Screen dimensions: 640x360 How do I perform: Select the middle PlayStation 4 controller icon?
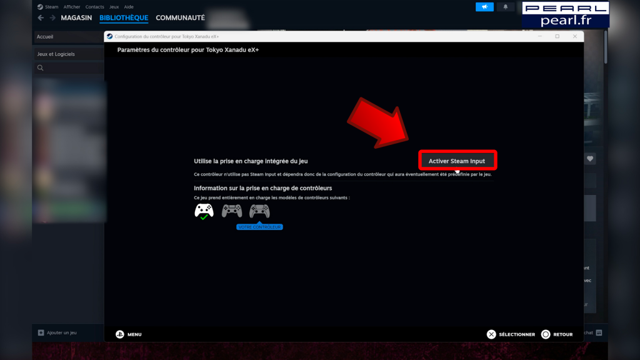[x=232, y=211]
